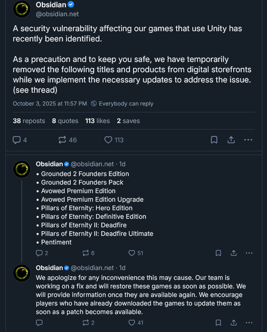Bookmark the main Obsidian post
Screen dimensions: 267x332
tap(214, 140)
